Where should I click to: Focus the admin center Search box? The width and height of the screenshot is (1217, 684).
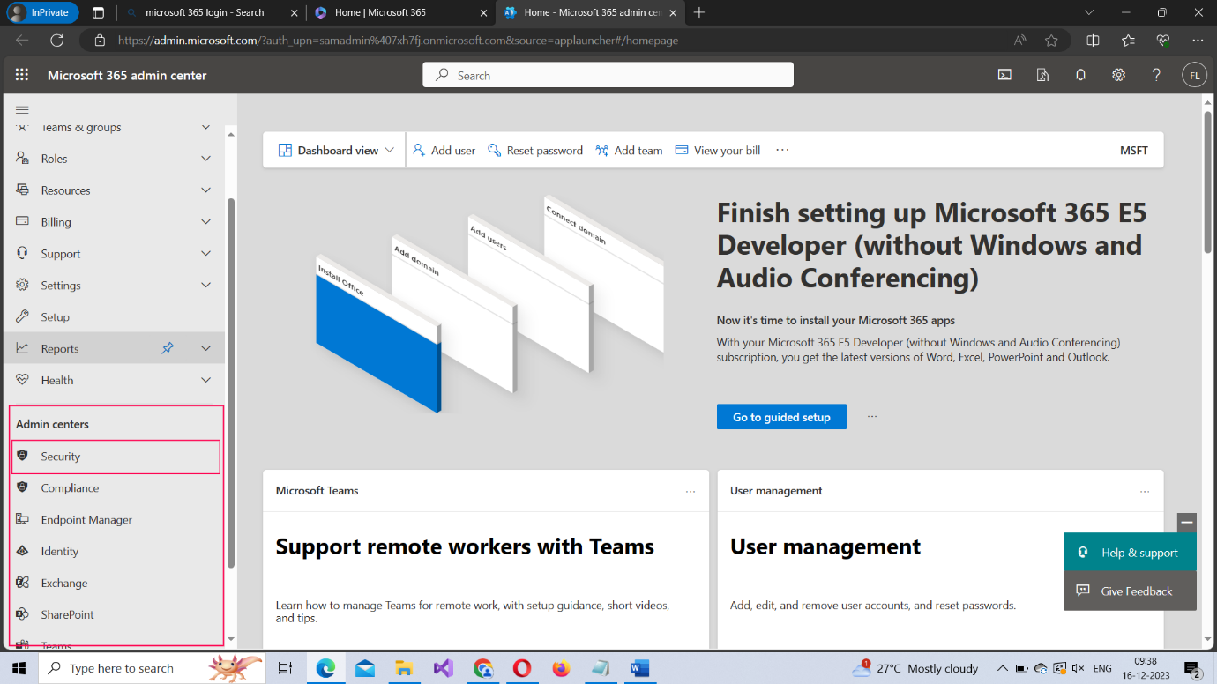[x=608, y=75]
